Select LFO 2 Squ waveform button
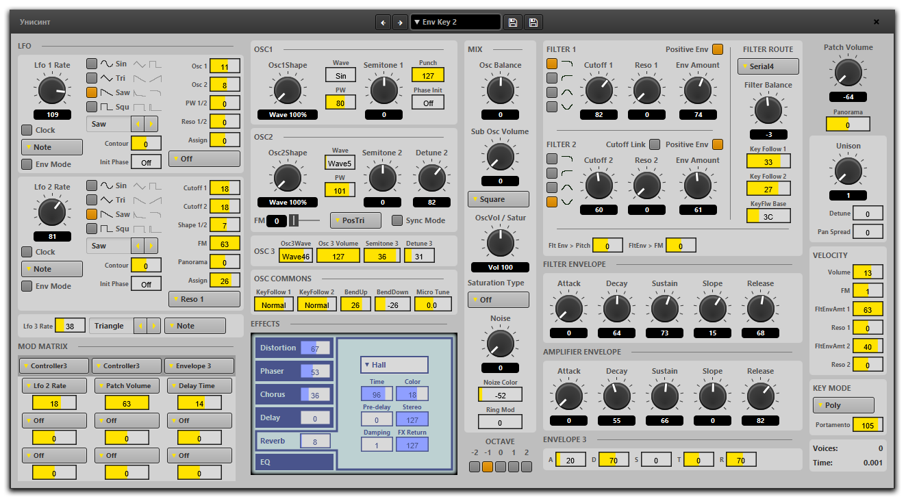The width and height of the screenshot is (906, 501). tap(92, 229)
